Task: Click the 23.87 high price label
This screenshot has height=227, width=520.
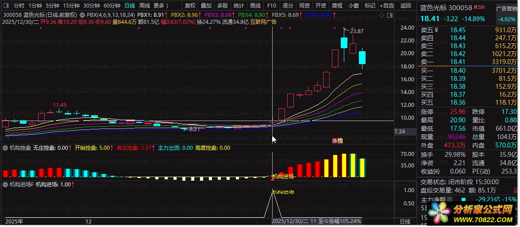Action: (357, 31)
